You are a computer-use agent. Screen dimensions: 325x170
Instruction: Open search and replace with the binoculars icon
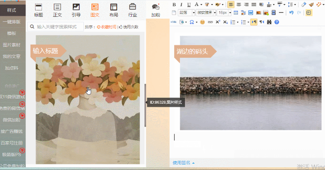click(x=269, y=22)
